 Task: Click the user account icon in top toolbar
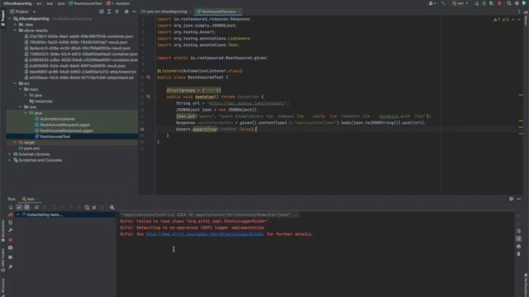(431, 3)
